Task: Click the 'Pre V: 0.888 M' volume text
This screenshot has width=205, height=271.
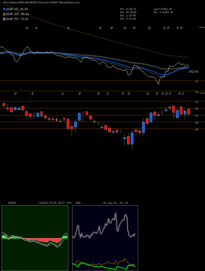Action: pos(163,12)
